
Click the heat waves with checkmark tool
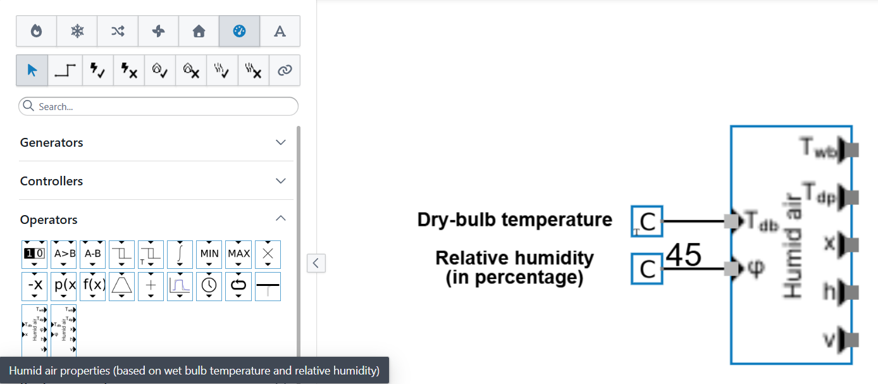pyautogui.click(x=221, y=70)
